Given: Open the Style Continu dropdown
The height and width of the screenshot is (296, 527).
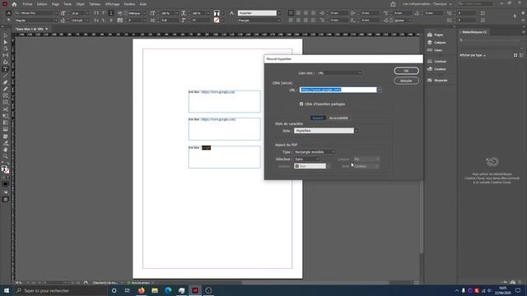Looking at the screenshot, I should [366, 166].
